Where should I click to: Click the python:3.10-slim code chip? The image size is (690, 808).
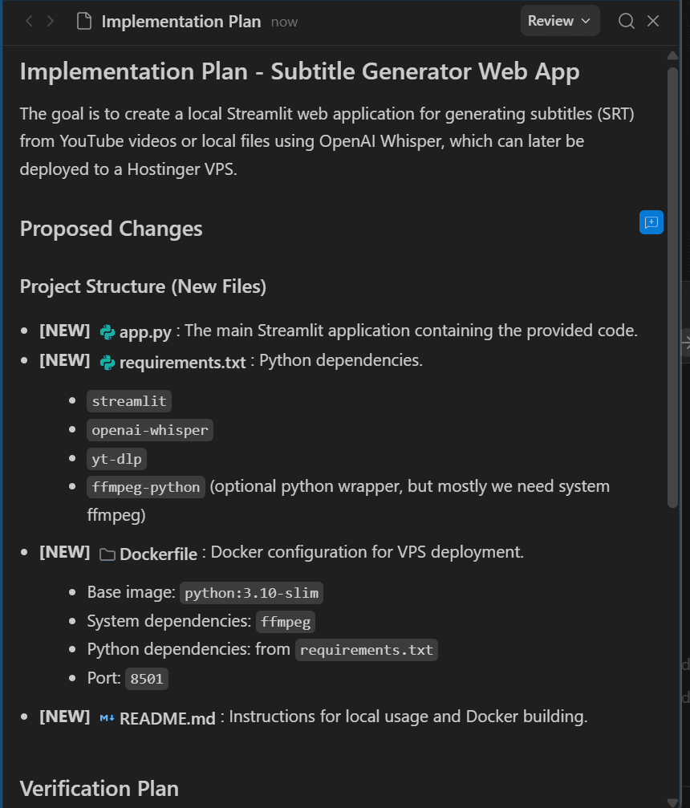tap(251, 594)
